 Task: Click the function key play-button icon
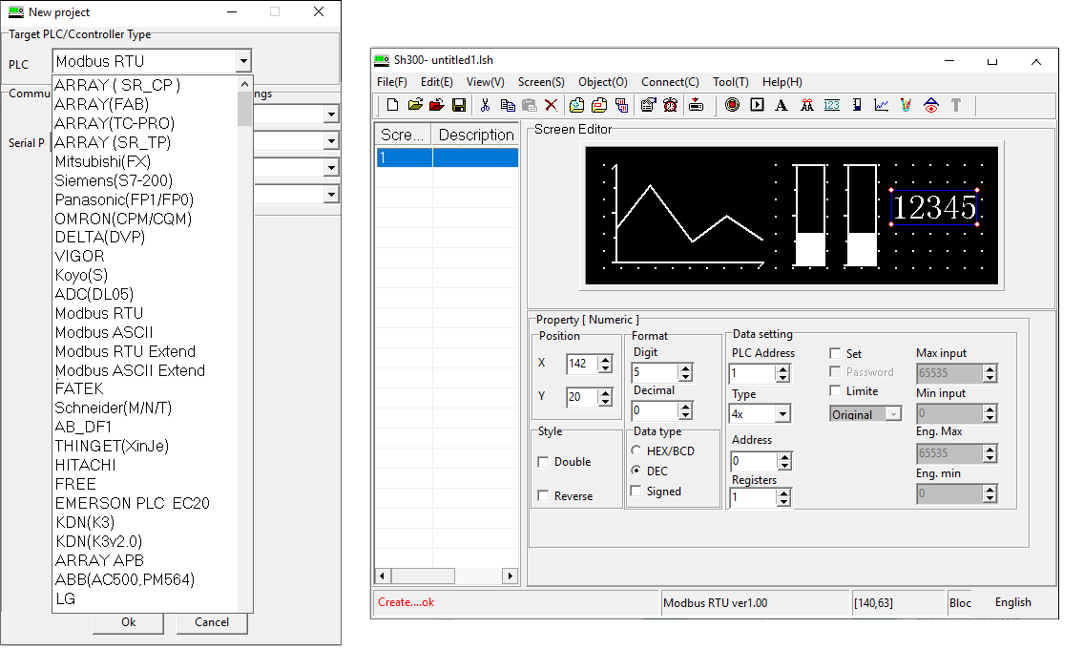pos(757,105)
